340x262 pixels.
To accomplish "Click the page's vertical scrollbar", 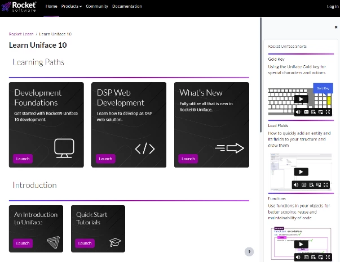I will tap(260, 75).
